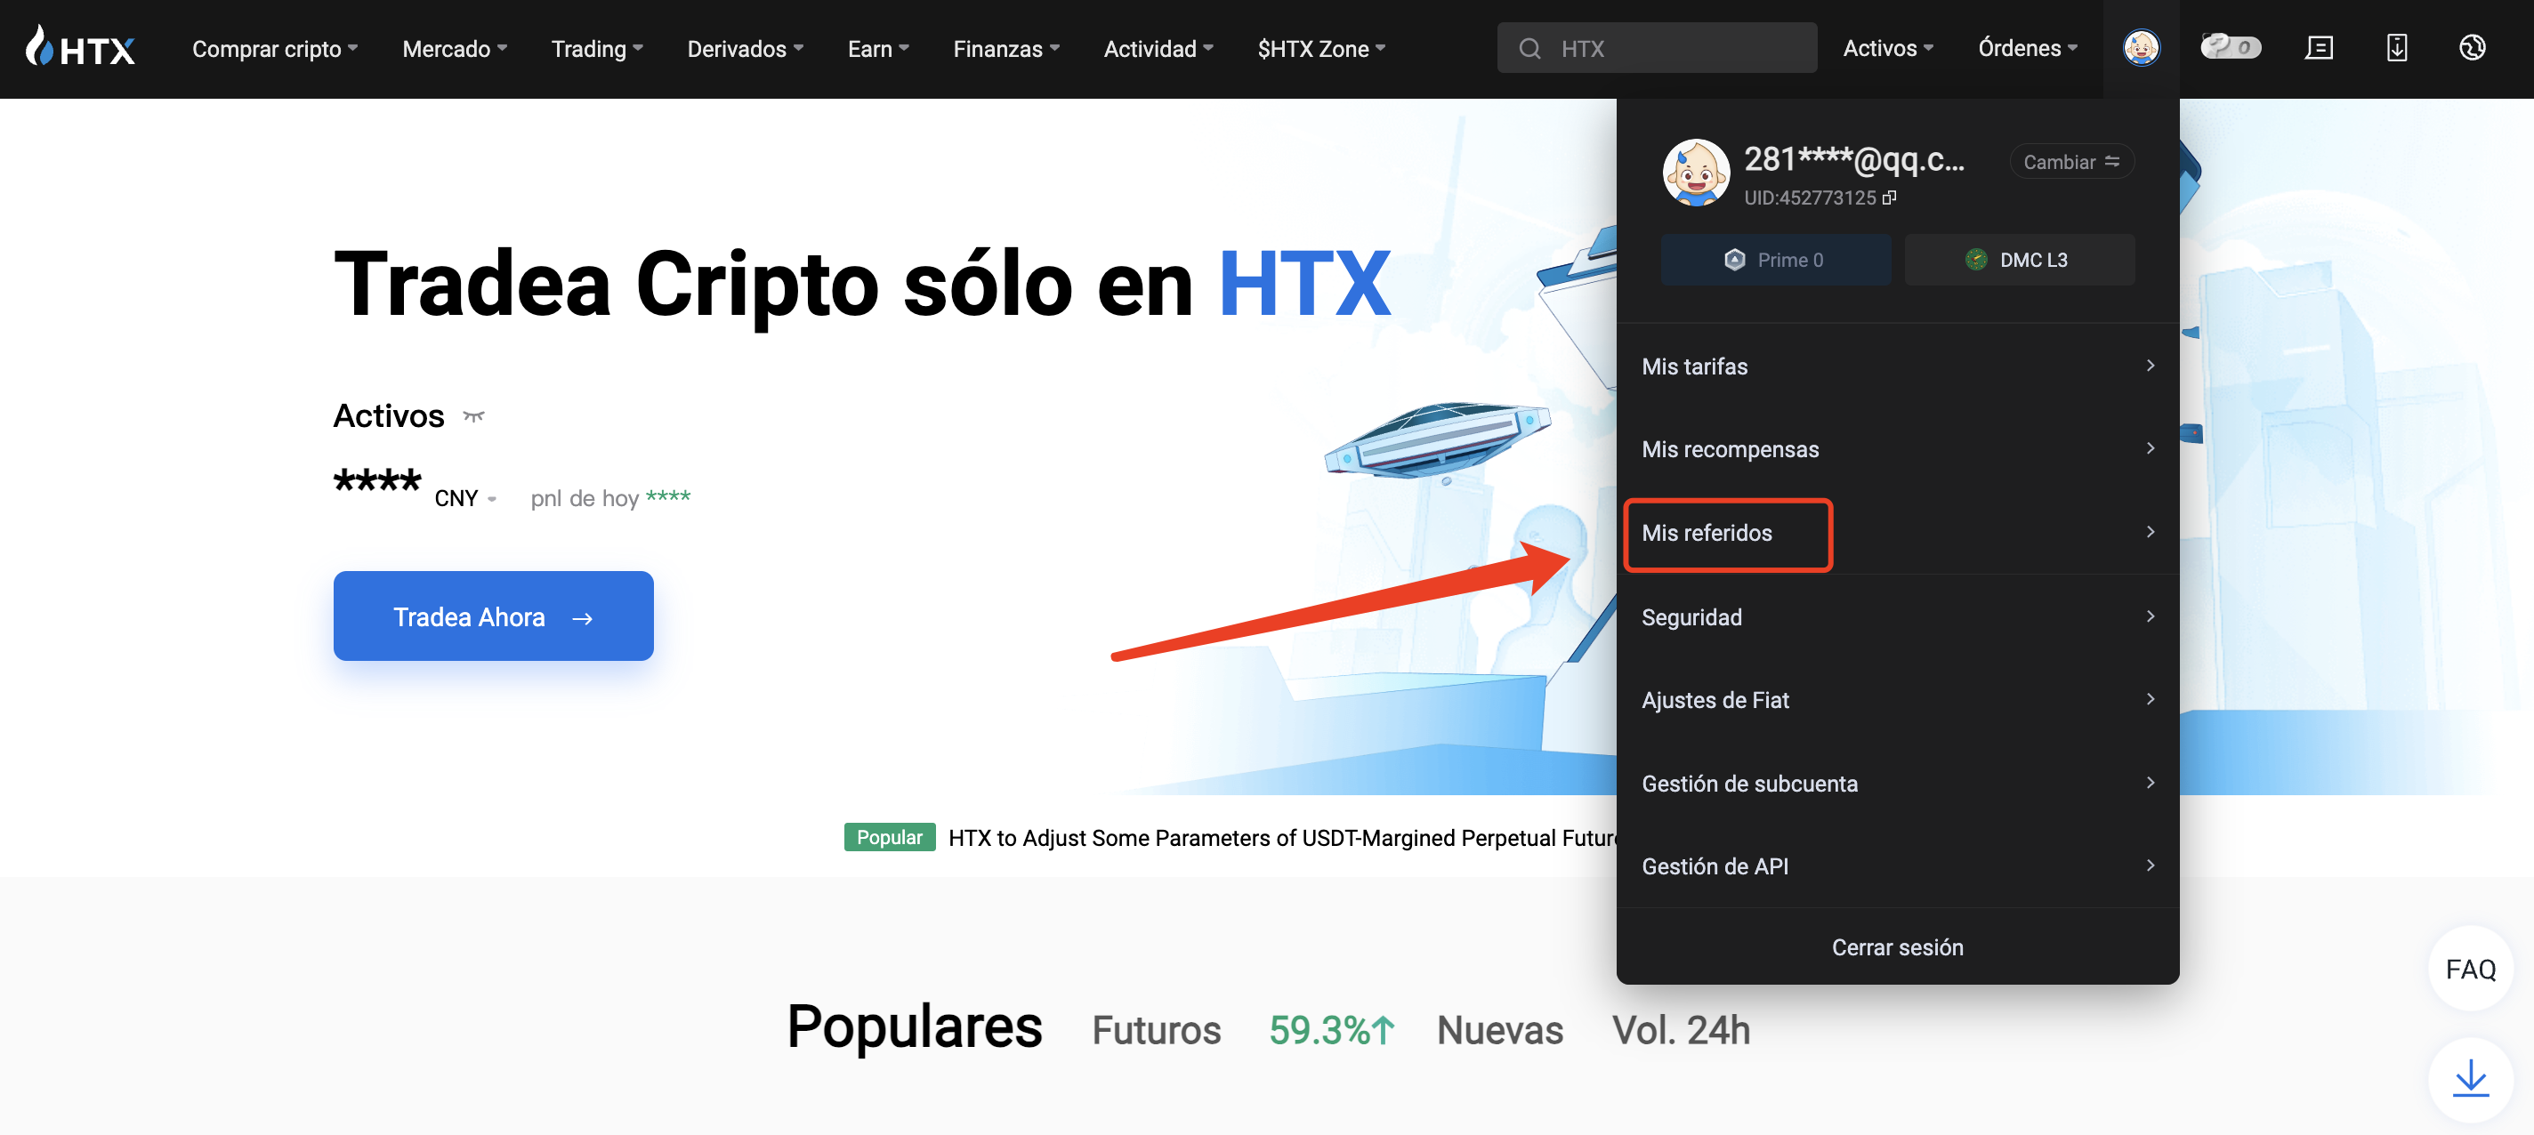Expand the Mercado menu
Viewport: 2534px width, 1135px height.
click(455, 48)
